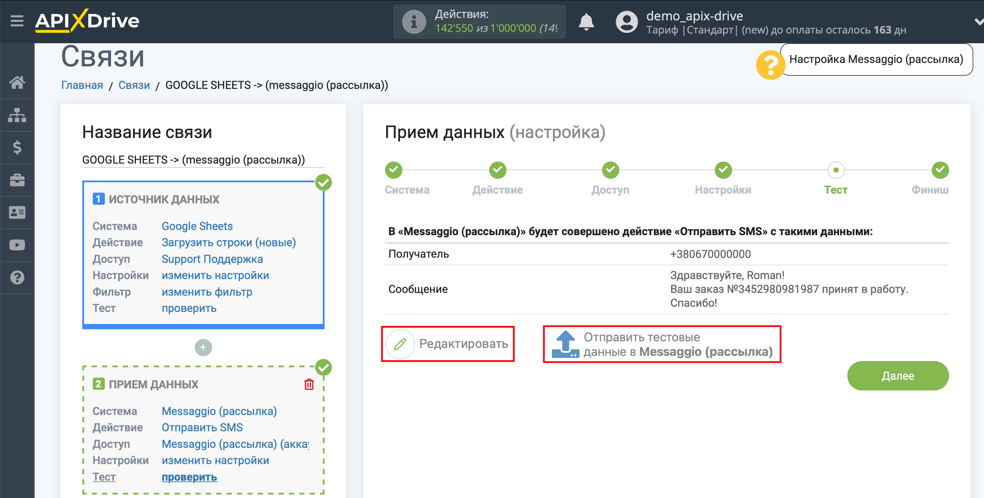Click the upload test data icon
Screen dimensions: 984x498
[x=565, y=344]
